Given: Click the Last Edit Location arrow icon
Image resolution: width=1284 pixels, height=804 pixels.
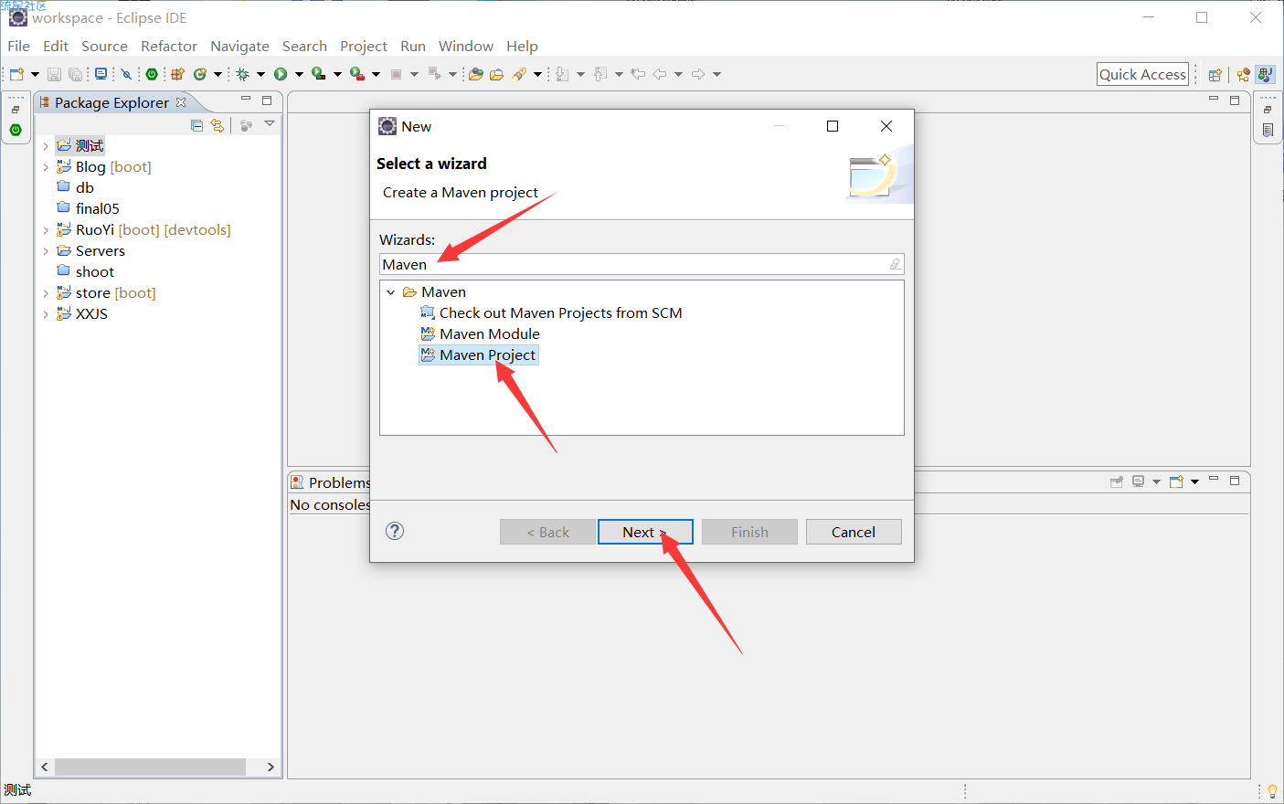Looking at the screenshot, I should pos(638,74).
